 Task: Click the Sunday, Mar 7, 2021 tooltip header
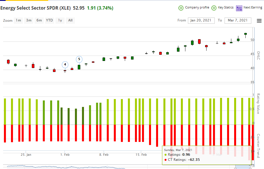click(x=178, y=150)
